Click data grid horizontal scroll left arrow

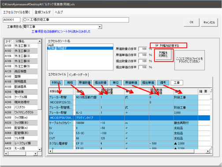(x=51, y=151)
